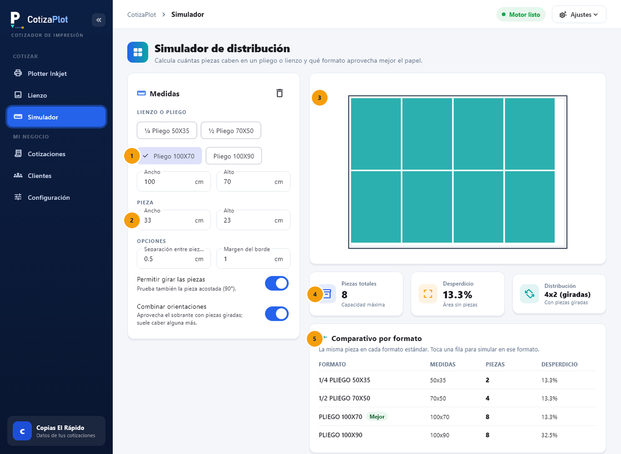Open Plotter Inkjet in the sidebar
Screen dimensions: 621x454
(56, 74)
